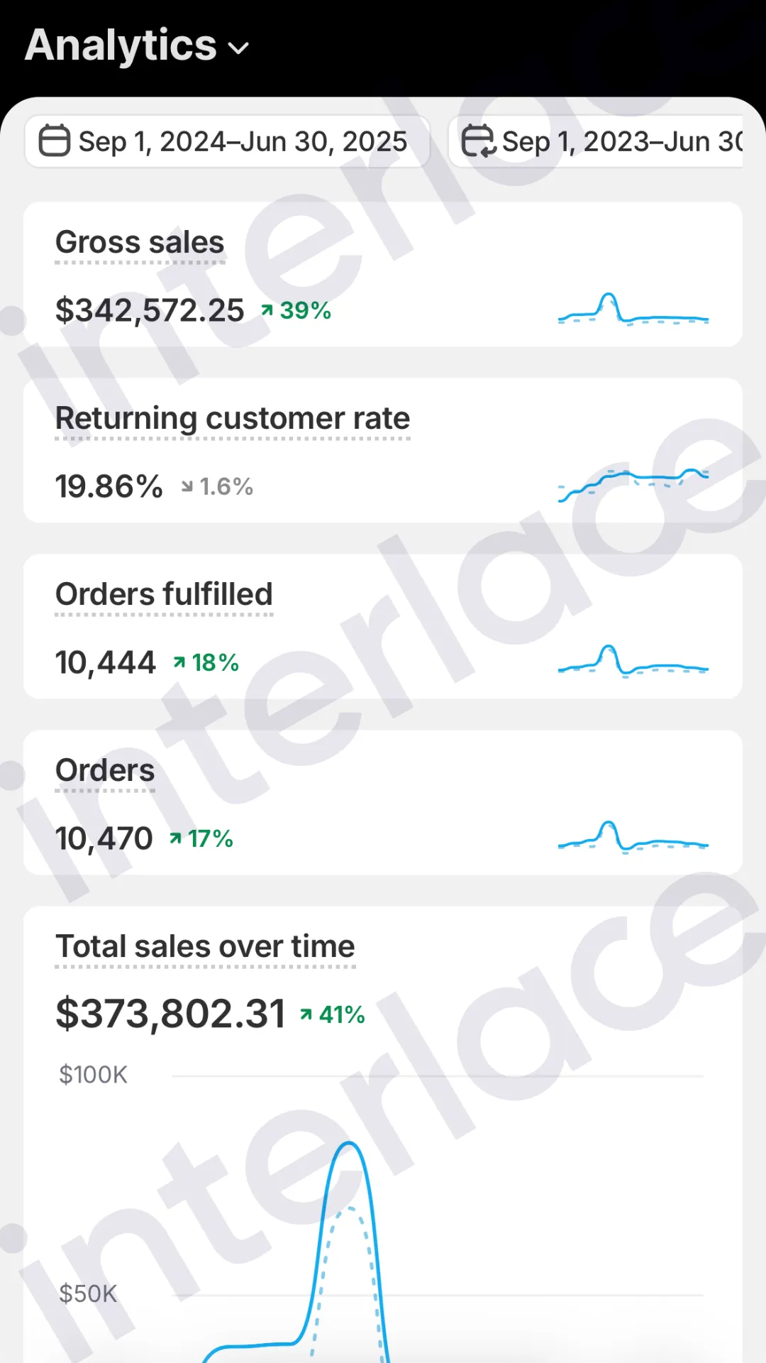Open the Analytics dropdown chevron
Viewport: 766px width, 1363px height.
[239, 48]
